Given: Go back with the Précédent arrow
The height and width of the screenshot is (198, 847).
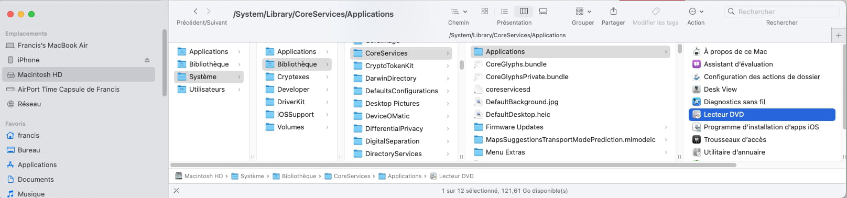Looking at the screenshot, I should (196, 11).
